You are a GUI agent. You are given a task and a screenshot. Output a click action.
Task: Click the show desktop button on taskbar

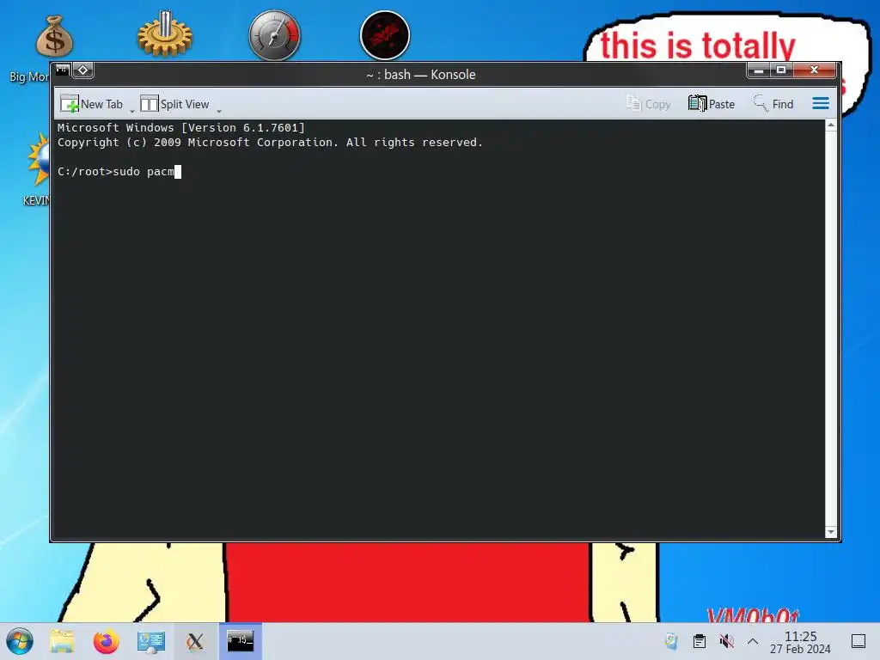click(x=859, y=641)
